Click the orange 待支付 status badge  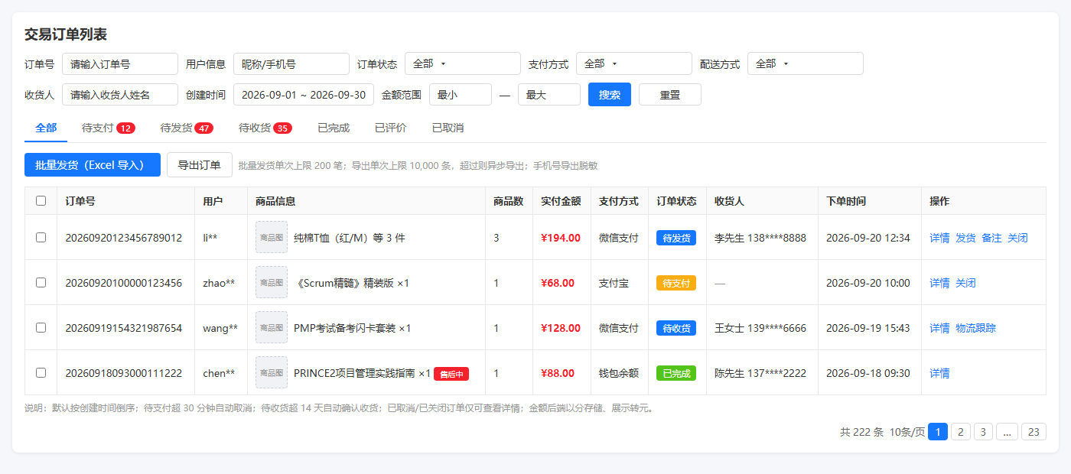676,283
